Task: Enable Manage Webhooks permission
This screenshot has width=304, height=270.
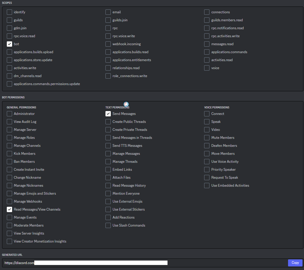Action: tap(9, 201)
